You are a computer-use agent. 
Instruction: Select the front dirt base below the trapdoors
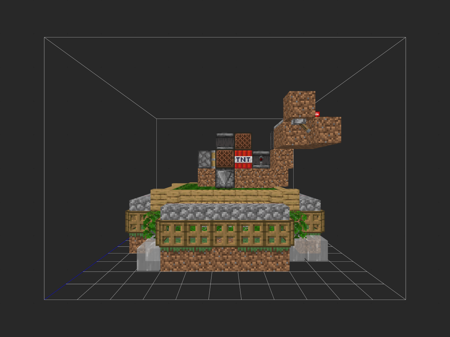tap(224, 259)
